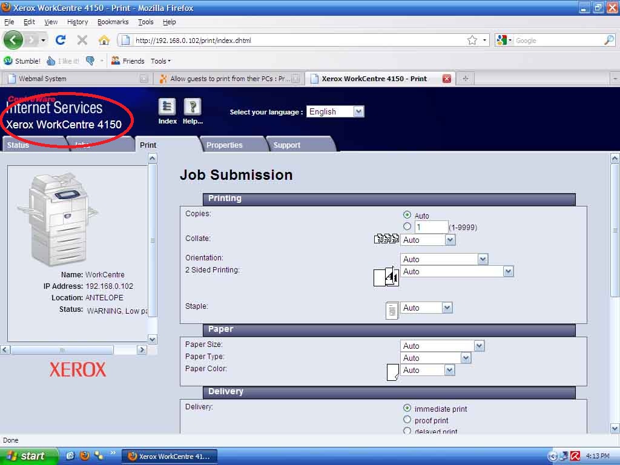Click left panel scroll down arrow

pyautogui.click(x=152, y=339)
